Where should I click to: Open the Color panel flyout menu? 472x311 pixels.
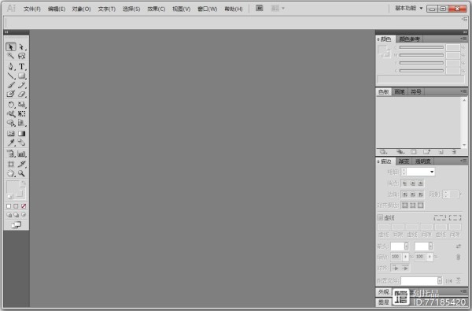pos(463,39)
